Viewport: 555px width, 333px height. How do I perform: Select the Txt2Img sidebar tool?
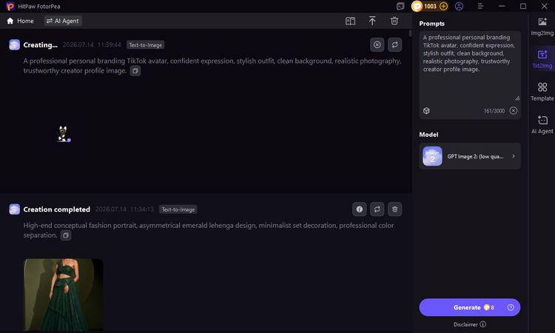coord(542,59)
